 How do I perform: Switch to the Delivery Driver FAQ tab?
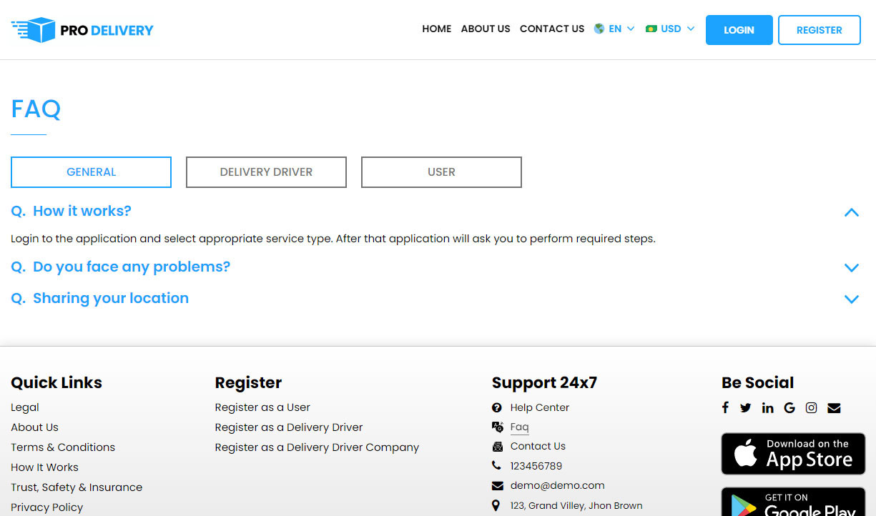click(x=266, y=172)
